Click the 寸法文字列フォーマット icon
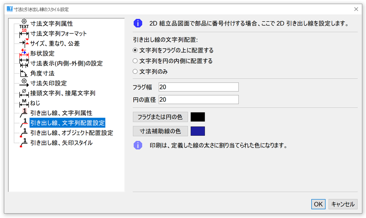Image resolution: width=366 pixels, height=218 pixels. 24,34
